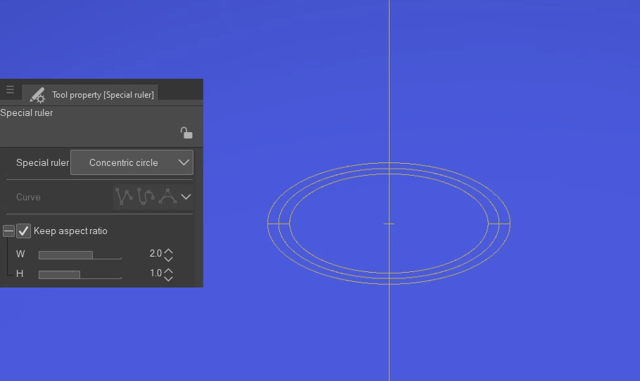The image size is (640, 381).
Task: Select the Tool property [Special ruler] tab
Action: [91, 93]
